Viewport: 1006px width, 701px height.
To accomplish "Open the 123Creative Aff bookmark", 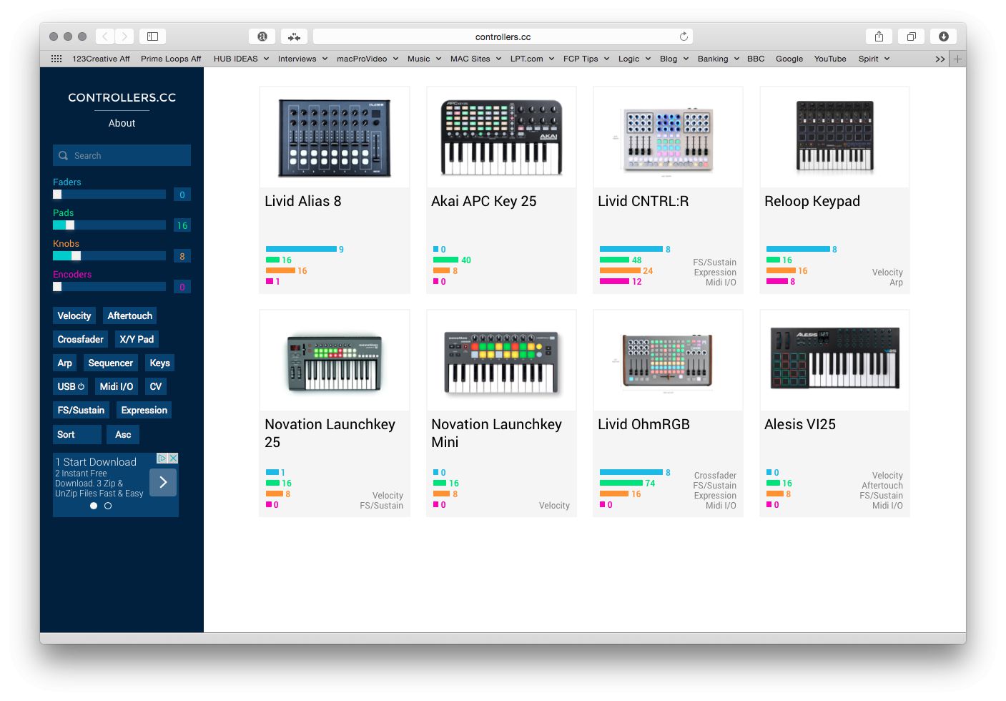I will [101, 59].
